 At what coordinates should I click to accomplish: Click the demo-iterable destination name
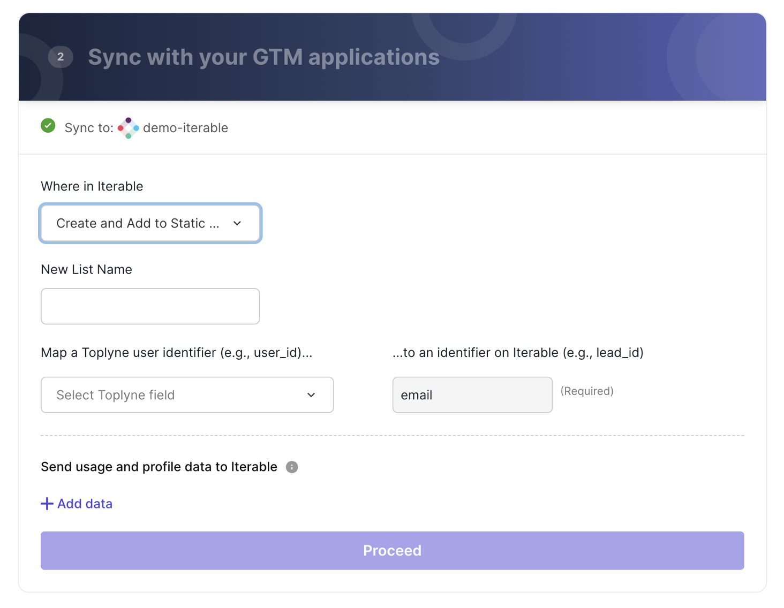(x=186, y=128)
